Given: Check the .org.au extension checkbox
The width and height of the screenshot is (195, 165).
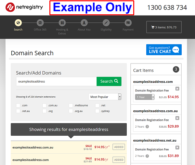Looking at the screenshot, I should [71, 111].
